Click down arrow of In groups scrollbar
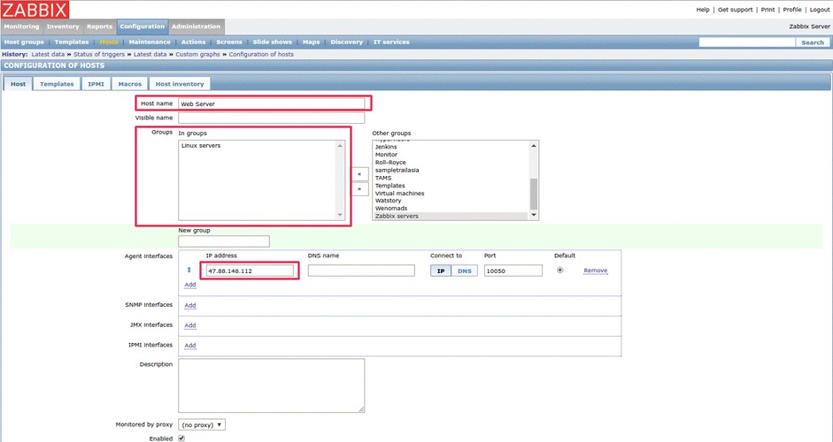833x442 pixels. pyautogui.click(x=340, y=215)
